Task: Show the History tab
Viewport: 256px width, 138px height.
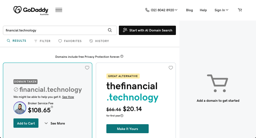Action: [99, 41]
